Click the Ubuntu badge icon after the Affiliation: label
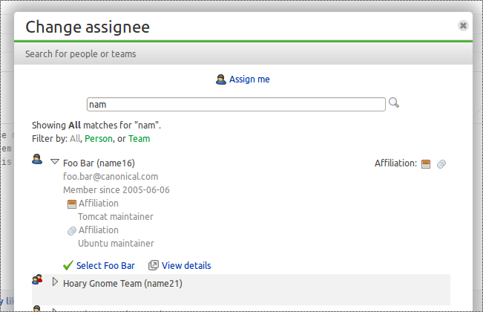Screen dimensions: 483x312 click(x=441, y=163)
